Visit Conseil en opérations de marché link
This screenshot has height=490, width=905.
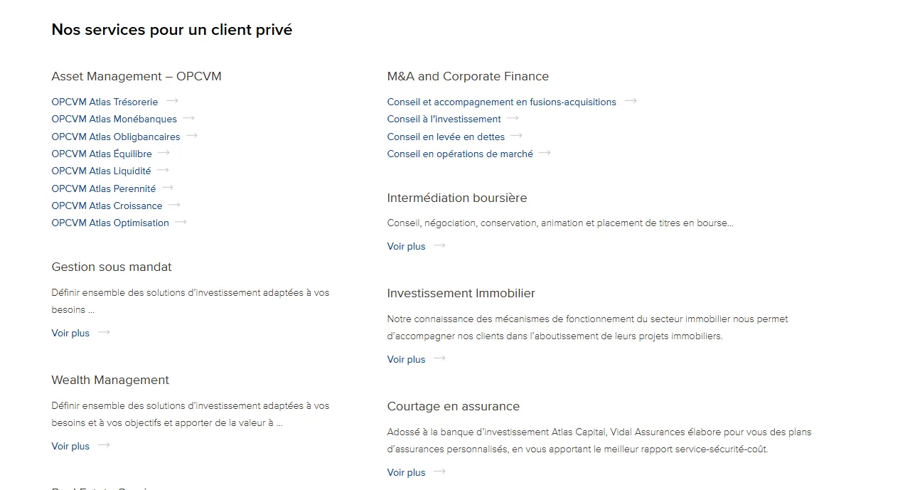(x=460, y=154)
